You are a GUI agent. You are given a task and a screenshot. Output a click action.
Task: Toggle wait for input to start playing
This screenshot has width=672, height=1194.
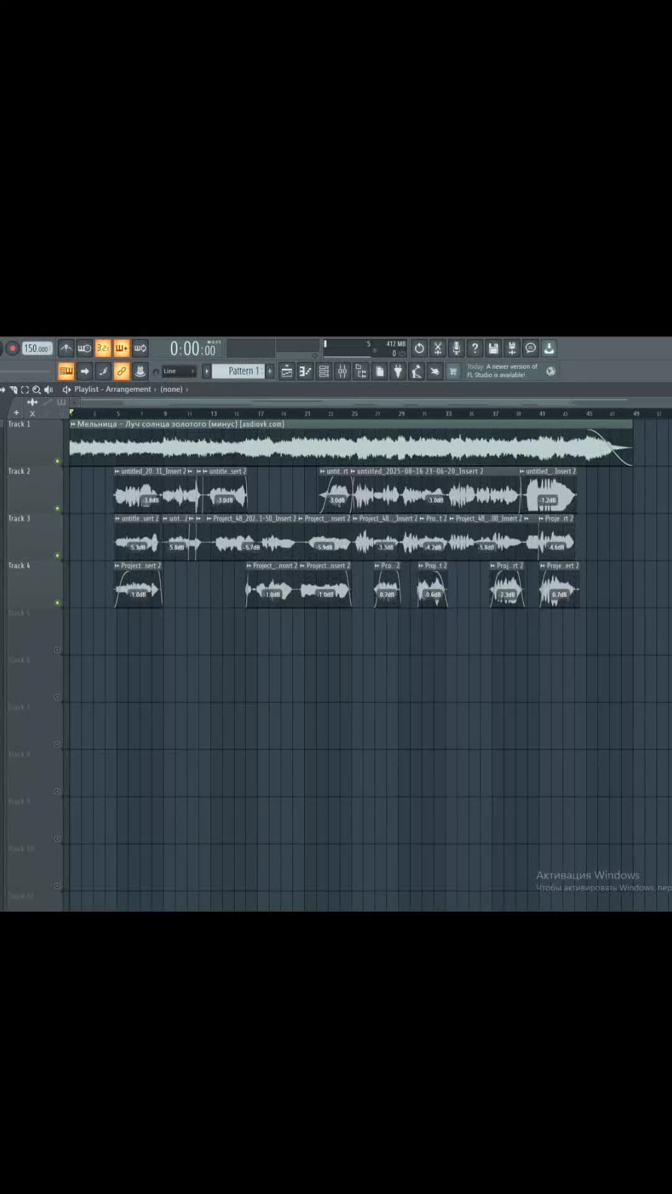click(85, 348)
